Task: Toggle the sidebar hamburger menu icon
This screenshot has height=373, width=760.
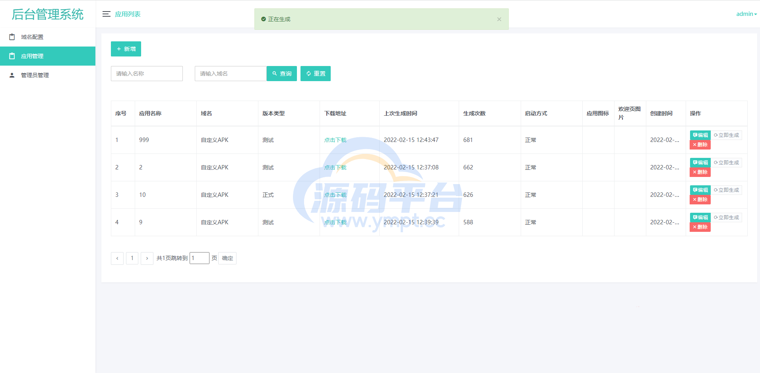Action: 106,14
